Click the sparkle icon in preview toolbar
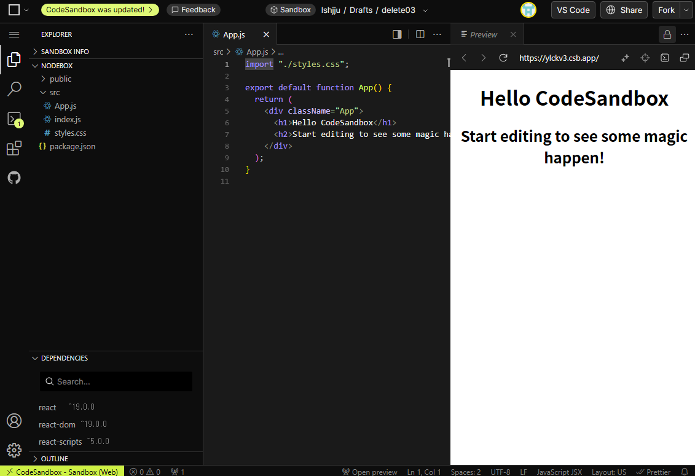This screenshot has width=695, height=476. click(625, 58)
